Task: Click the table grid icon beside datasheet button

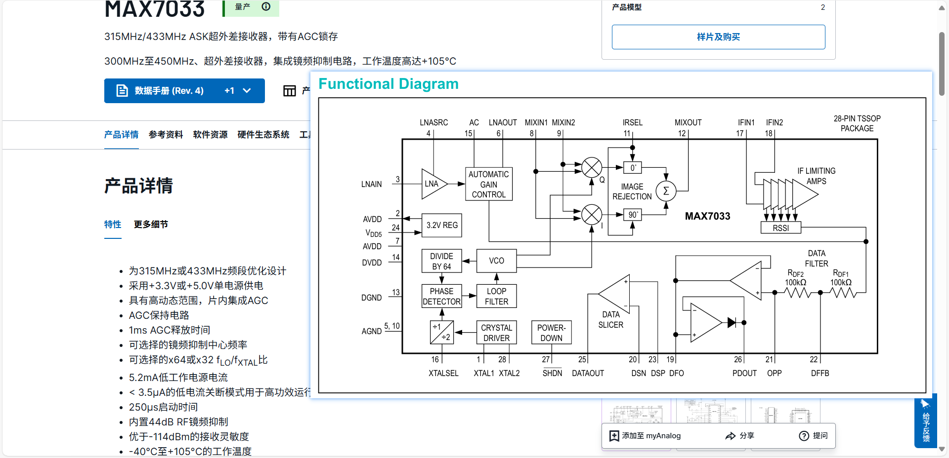Action: point(290,91)
